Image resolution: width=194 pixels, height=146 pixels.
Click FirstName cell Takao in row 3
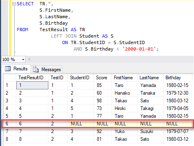(124, 101)
